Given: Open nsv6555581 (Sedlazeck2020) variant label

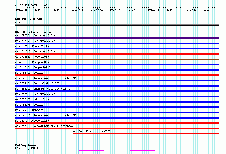Looking at the screenshot, I should [35, 94].
